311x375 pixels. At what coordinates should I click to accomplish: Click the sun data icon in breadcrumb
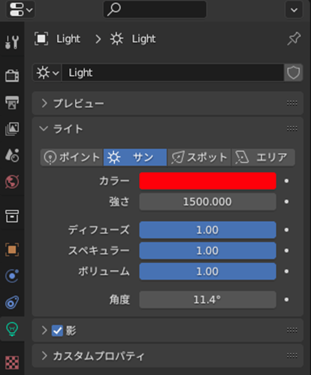point(117,39)
